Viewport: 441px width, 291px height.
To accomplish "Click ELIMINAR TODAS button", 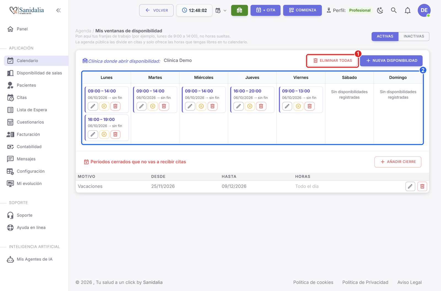I will click(x=332, y=61).
